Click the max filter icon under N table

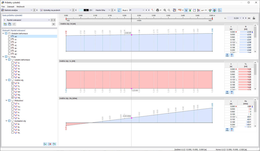[x=227, y=55]
